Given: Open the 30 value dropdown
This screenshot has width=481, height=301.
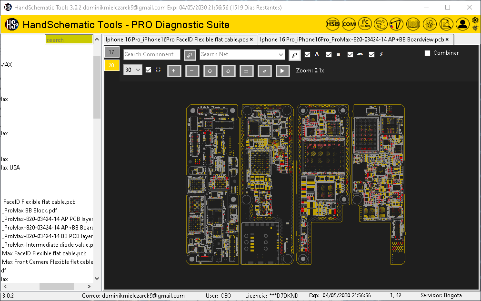Looking at the screenshot, I should pyautogui.click(x=132, y=70).
